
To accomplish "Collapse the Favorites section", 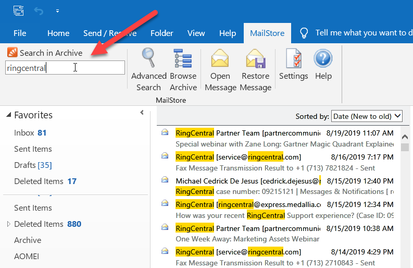I will coord(8,115).
